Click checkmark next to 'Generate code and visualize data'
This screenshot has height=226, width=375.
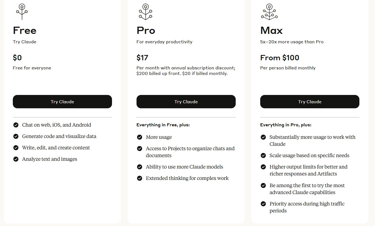click(16, 136)
